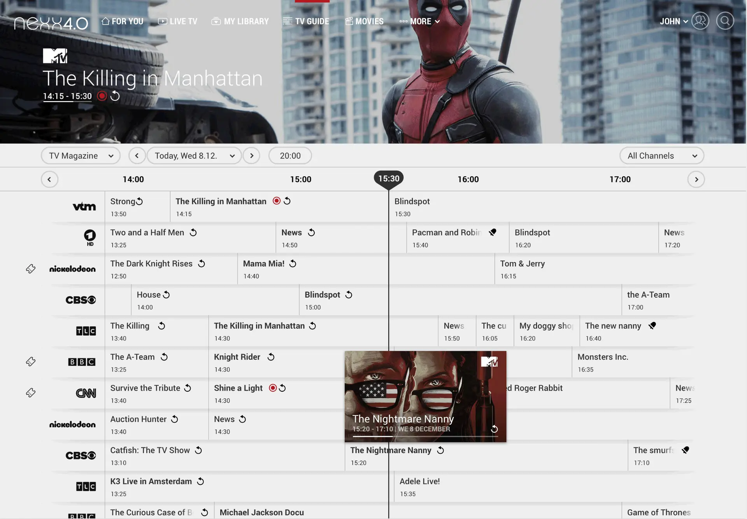Click The Nightmare Nanny progress bar

click(x=425, y=437)
